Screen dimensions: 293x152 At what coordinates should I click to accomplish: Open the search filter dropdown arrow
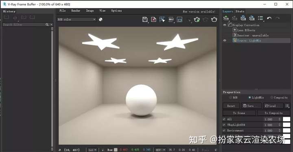51,25
